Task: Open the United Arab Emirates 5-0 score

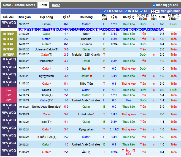Action: (x=66, y=107)
